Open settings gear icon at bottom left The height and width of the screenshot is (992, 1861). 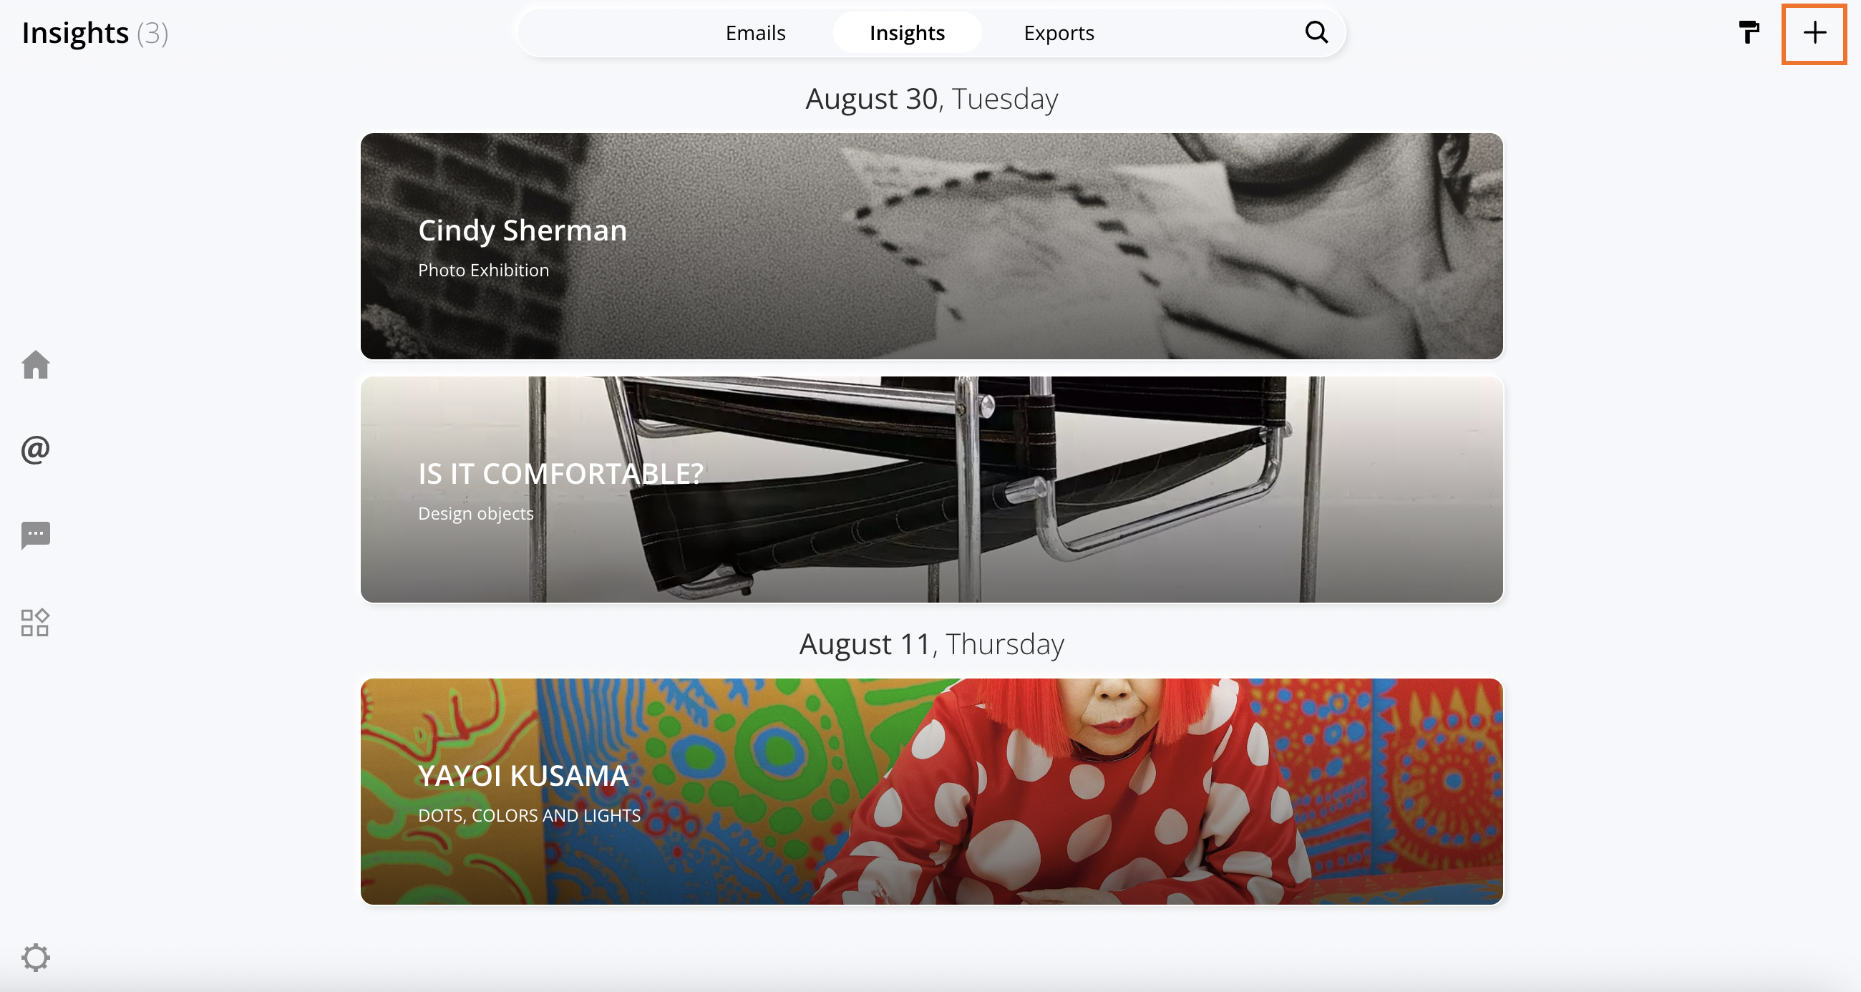tap(35, 958)
